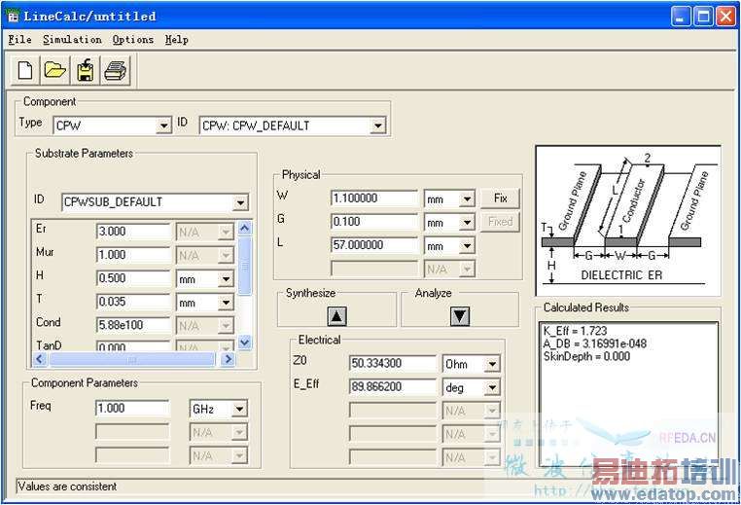Open the Simulation menu

point(72,40)
